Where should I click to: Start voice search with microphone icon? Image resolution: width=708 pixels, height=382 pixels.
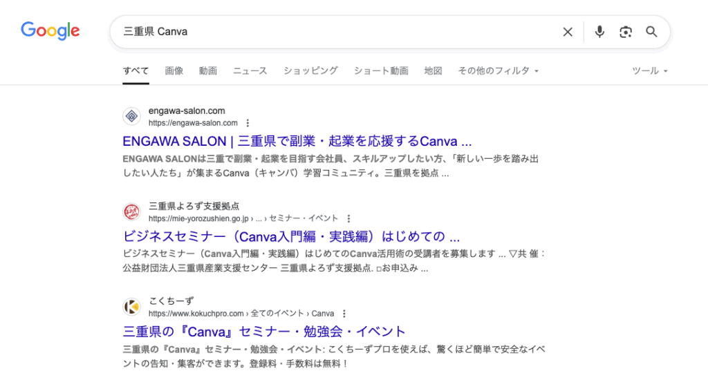(x=599, y=32)
